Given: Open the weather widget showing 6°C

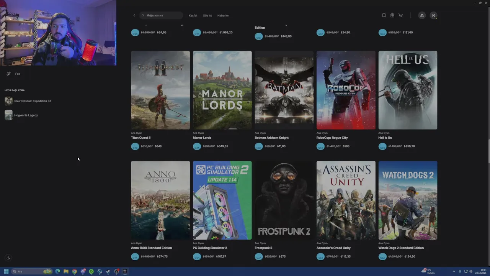Looking at the screenshot, I should tap(428, 271).
